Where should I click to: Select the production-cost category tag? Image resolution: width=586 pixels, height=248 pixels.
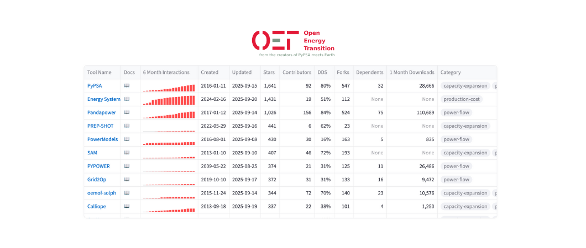pos(462,99)
